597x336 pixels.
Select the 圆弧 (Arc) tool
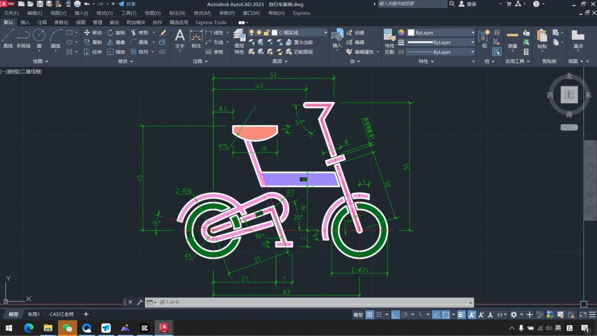56,38
